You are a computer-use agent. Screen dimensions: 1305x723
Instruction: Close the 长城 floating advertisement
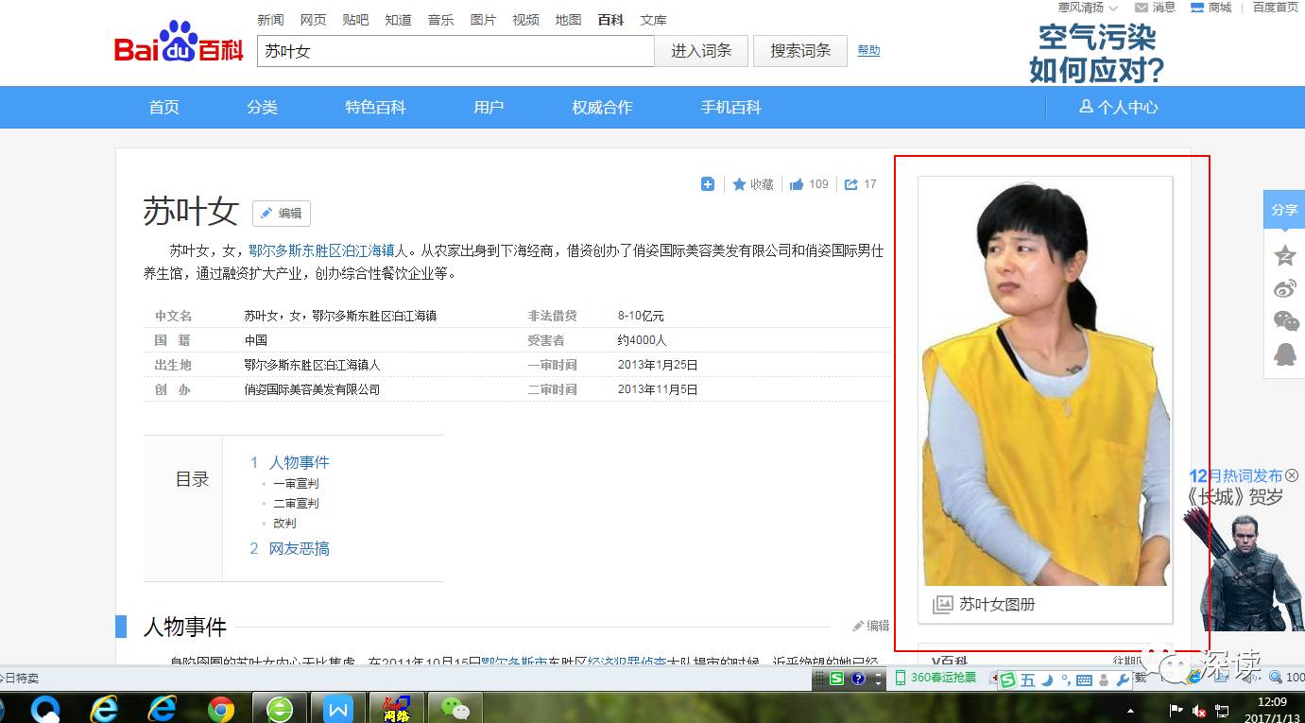click(x=1292, y=476)
